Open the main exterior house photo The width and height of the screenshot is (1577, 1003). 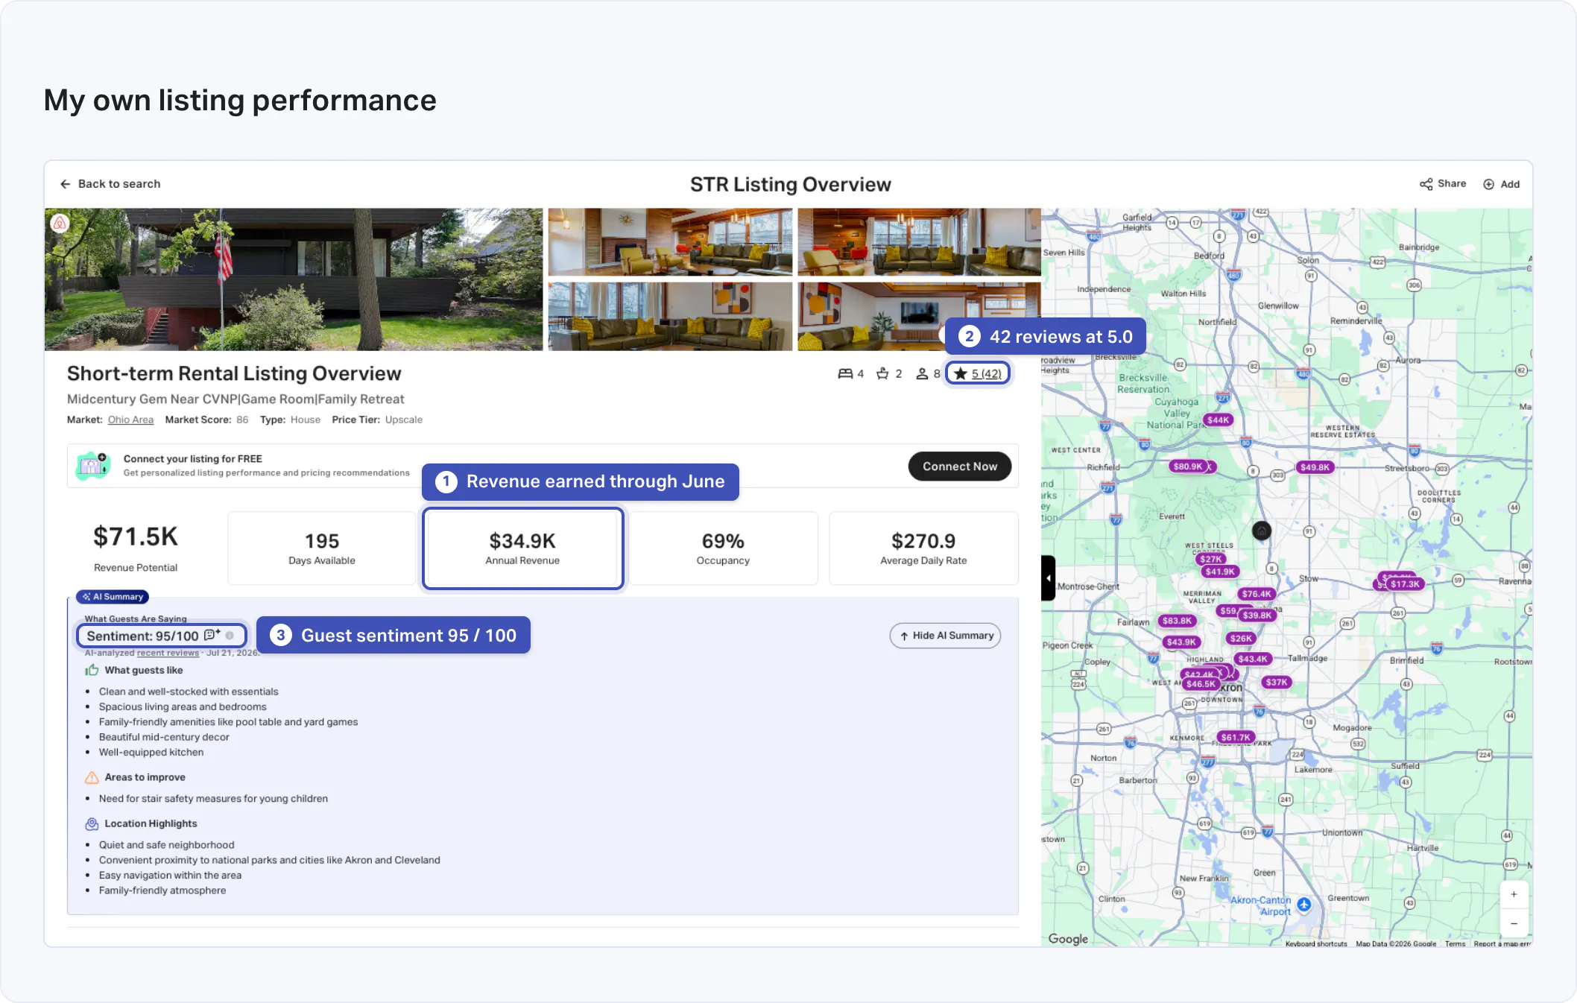click(x=294, y=279)
